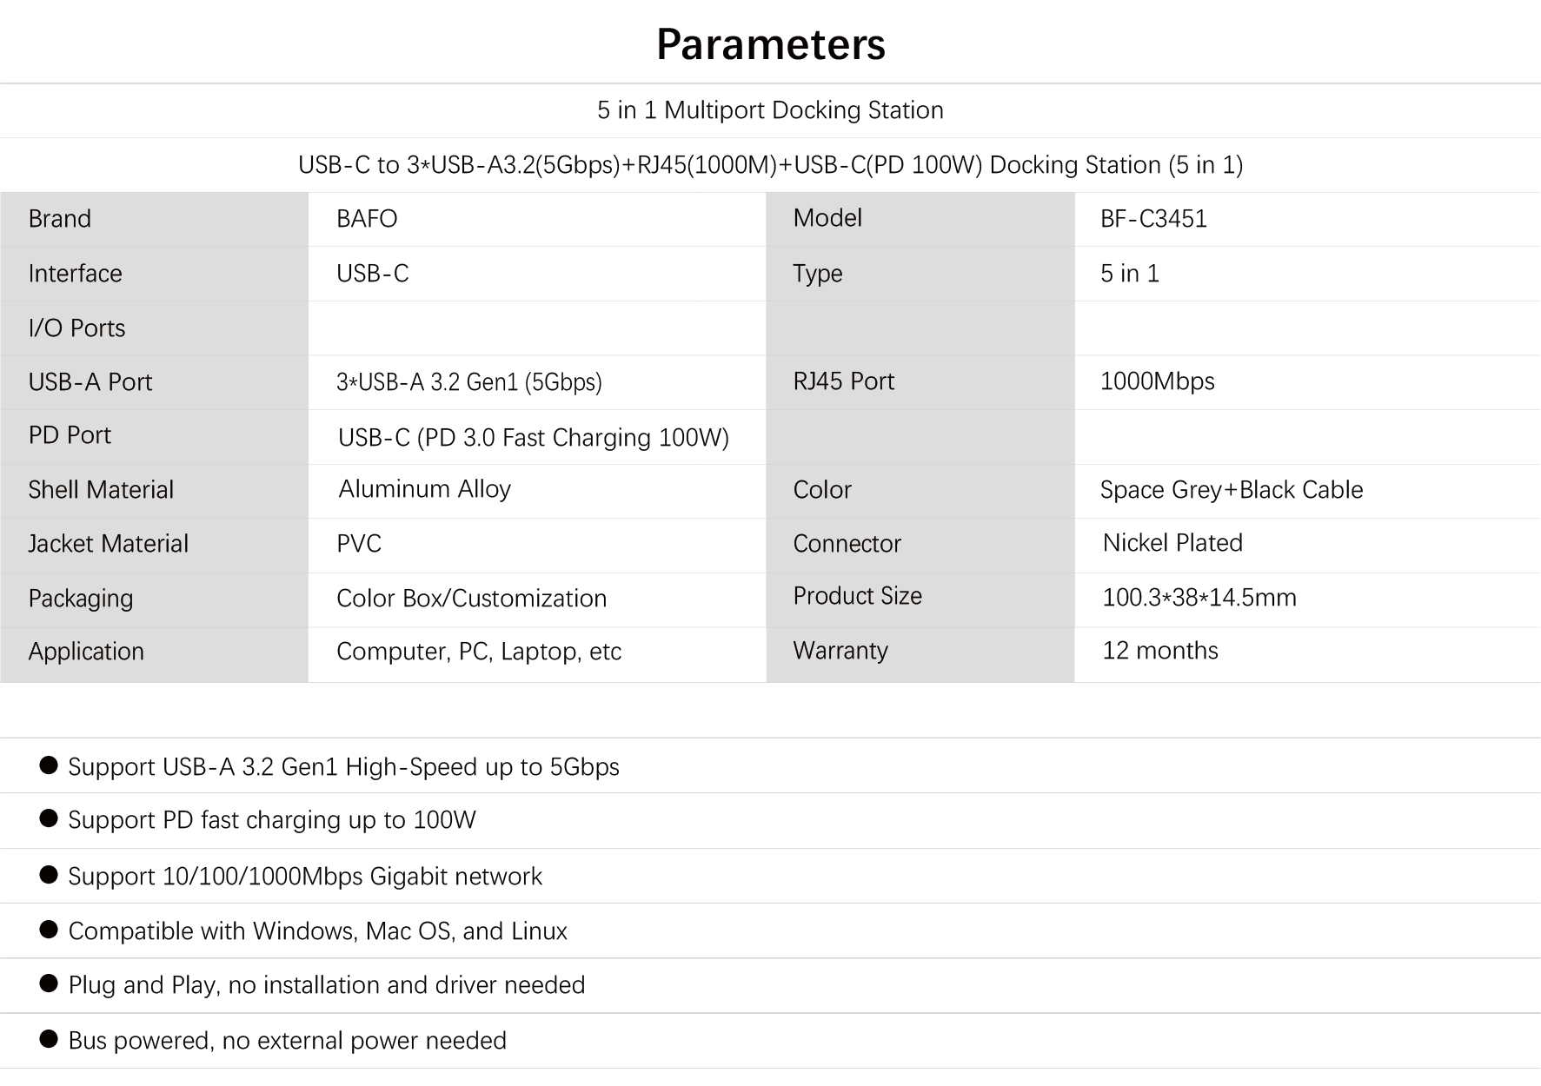Viewport: 1541px width, 1086px height.
Task: Click the bullet next to Bus powered
Action: [49, 1039]
